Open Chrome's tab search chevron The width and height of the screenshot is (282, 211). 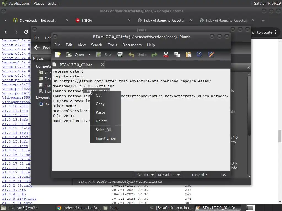(x=6, y=20)
